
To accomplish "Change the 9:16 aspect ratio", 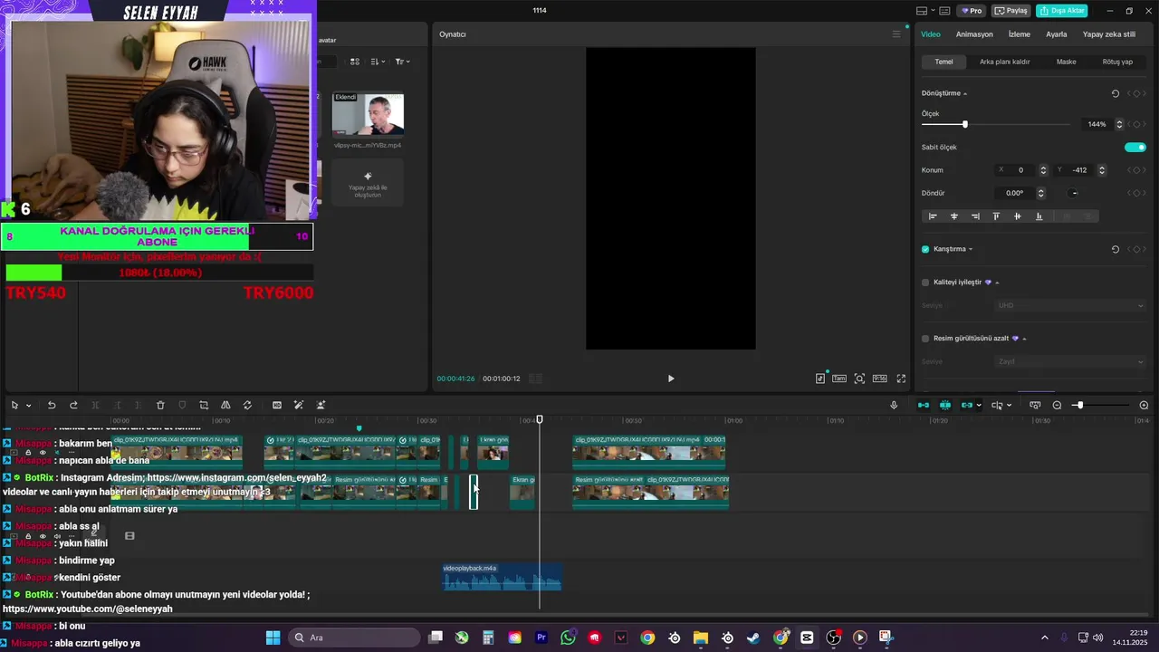I will [x=879, y=379].
